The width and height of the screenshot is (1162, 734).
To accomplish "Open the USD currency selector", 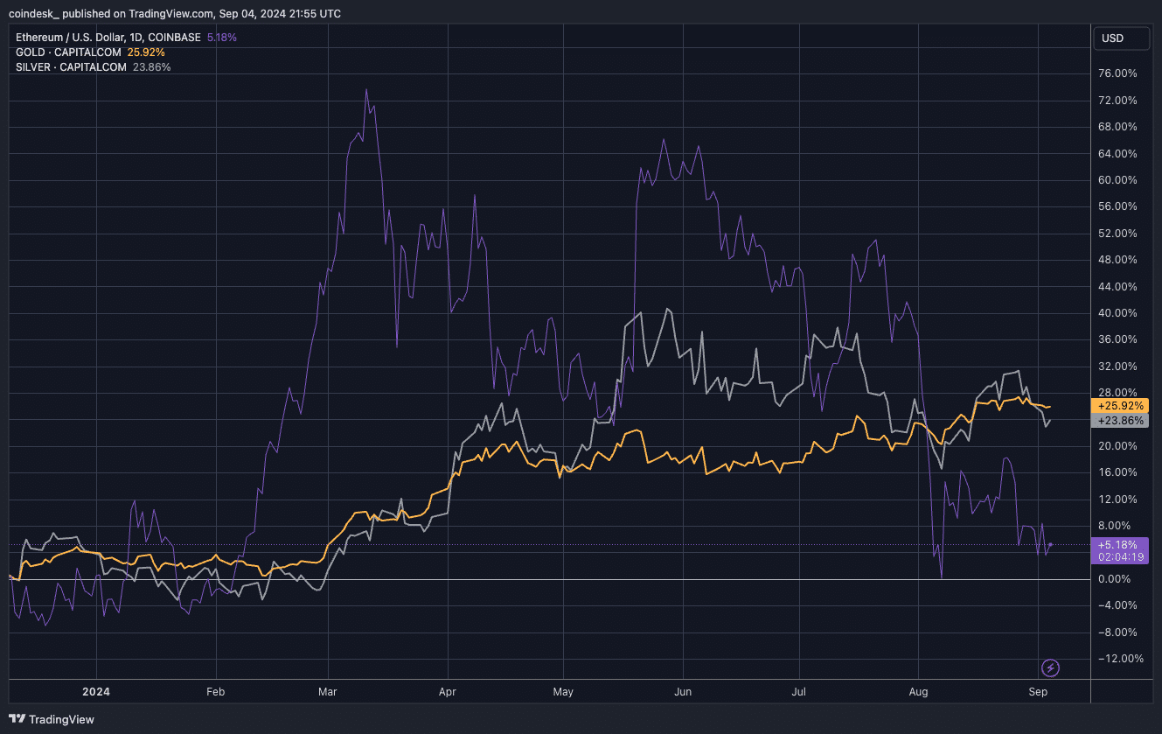I will (1122, 38).
